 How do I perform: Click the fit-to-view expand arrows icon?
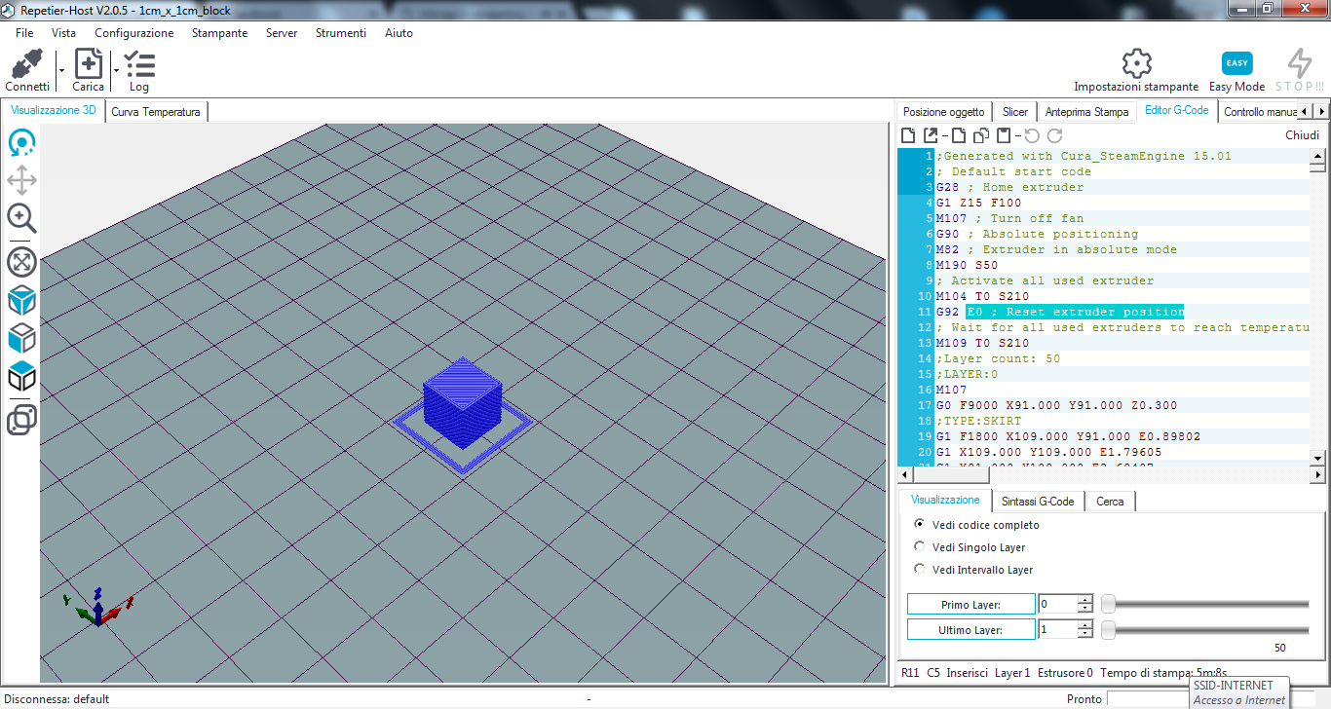pyautogui.click(x=21, y=262)
